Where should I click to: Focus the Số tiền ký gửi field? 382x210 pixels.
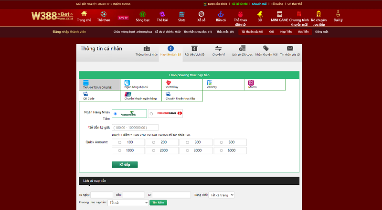pos(135,128)
